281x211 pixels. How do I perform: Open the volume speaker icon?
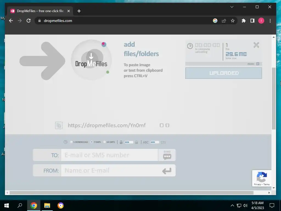[x=245, y=206]
